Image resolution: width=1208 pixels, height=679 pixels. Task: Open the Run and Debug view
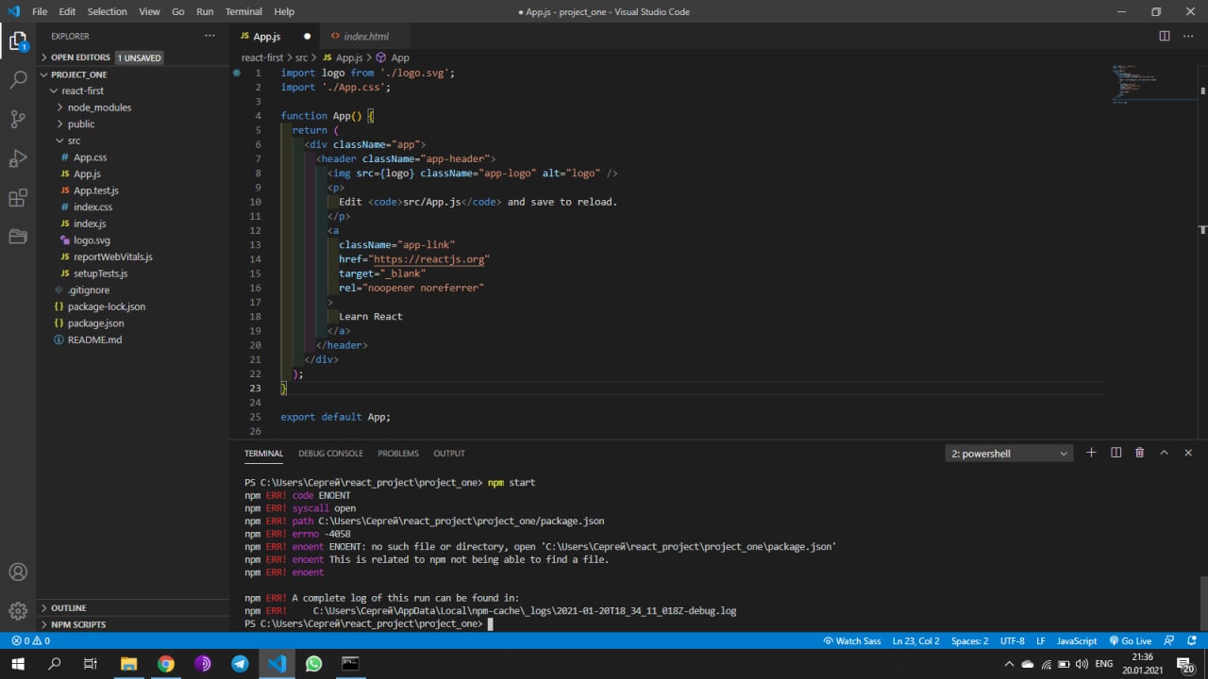tap(18, 158)
